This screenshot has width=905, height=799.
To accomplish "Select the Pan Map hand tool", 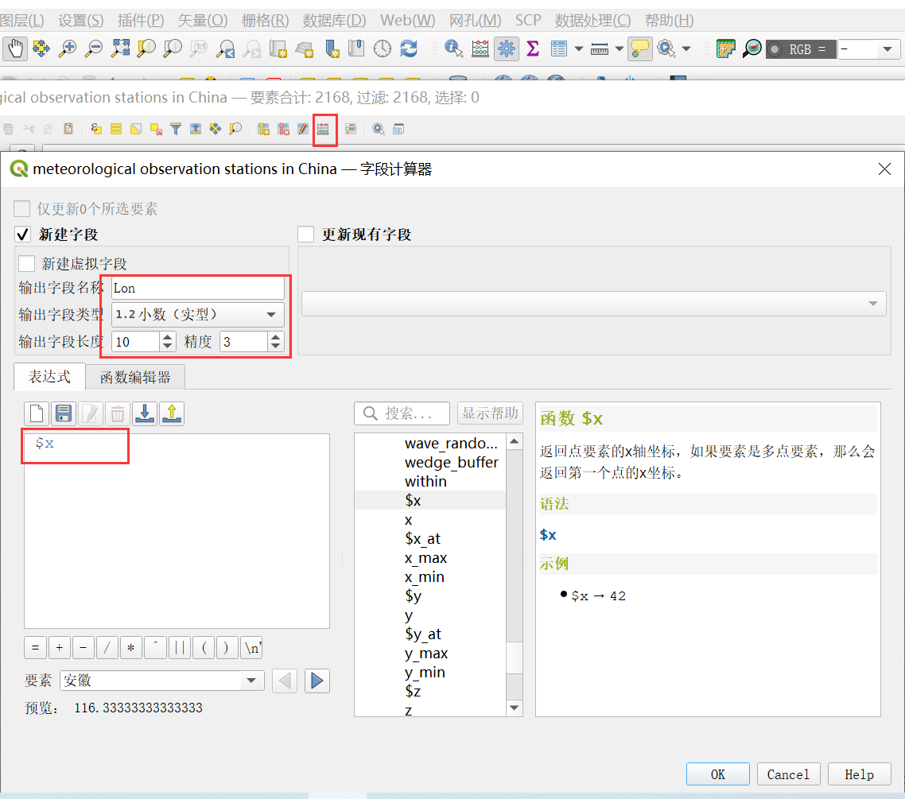I will [x=14, y=48].
